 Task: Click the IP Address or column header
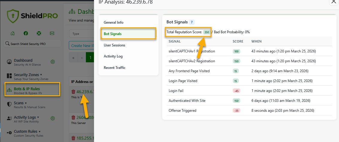[x=82, y=81]
